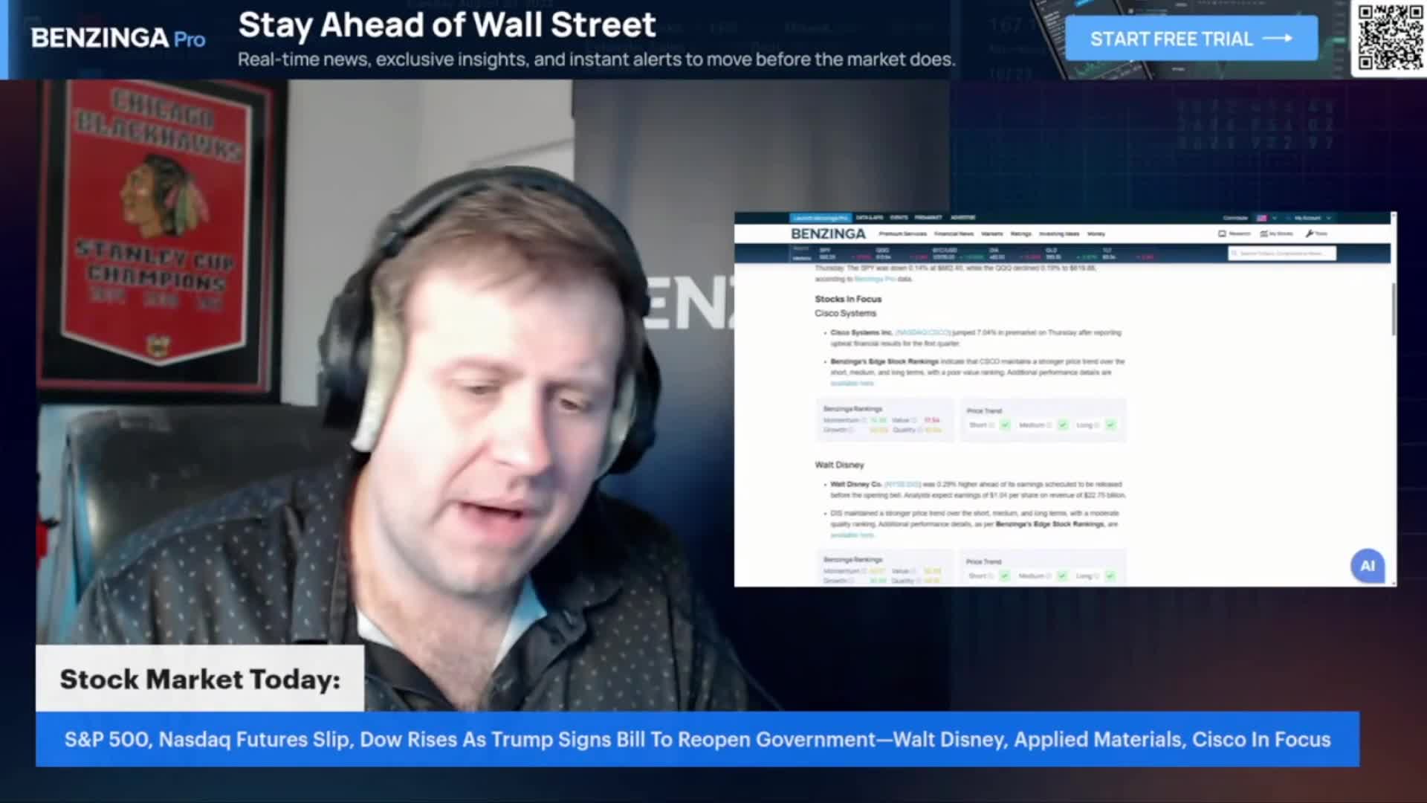
Task: Click the floating AI assistant button
Action: pos(1368,567)
